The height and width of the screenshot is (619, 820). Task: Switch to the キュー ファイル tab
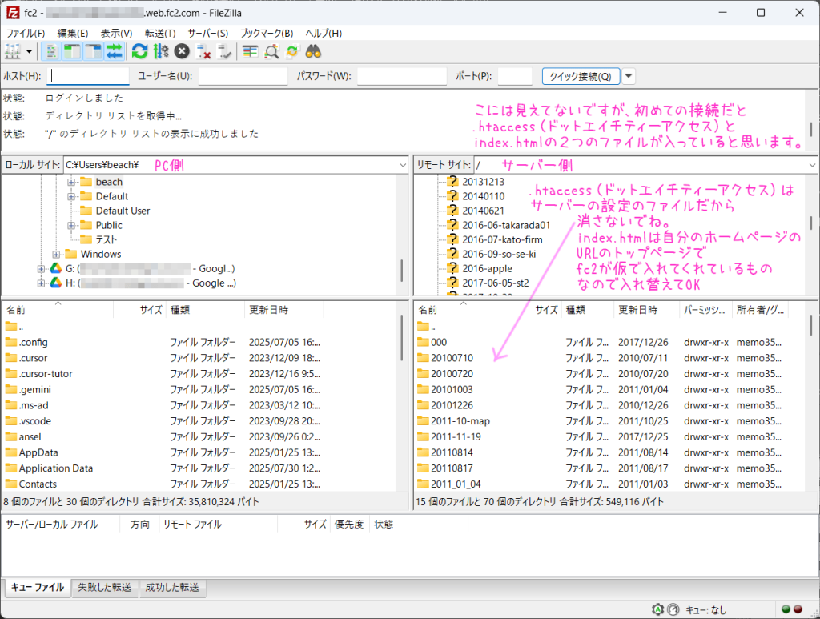(x=37, y=588)
